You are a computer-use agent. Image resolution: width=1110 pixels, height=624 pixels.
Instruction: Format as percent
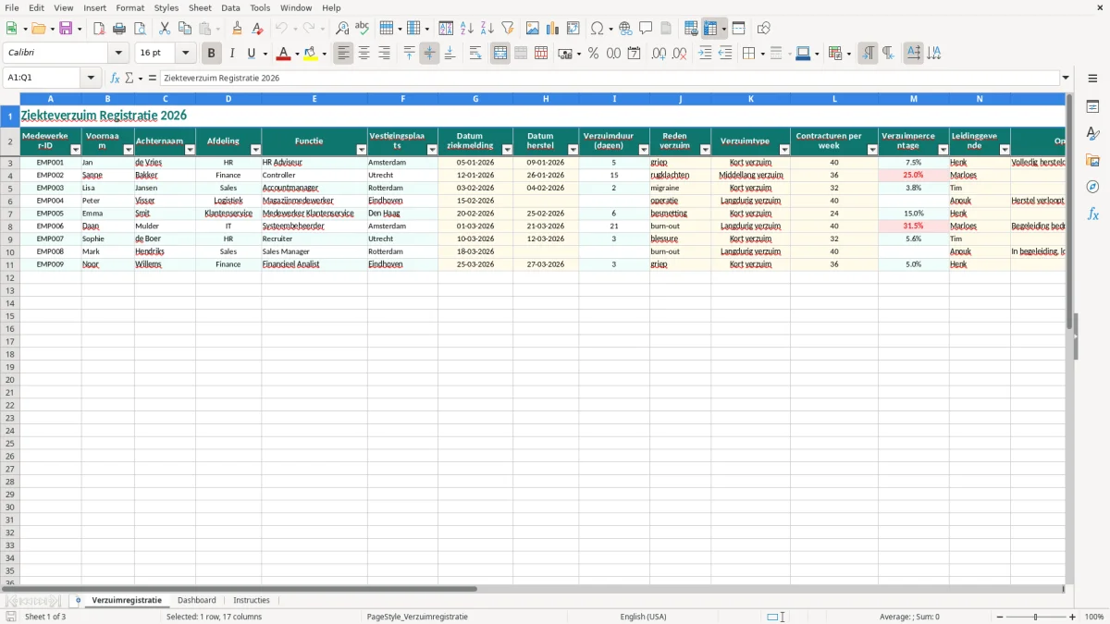point(593,54)
